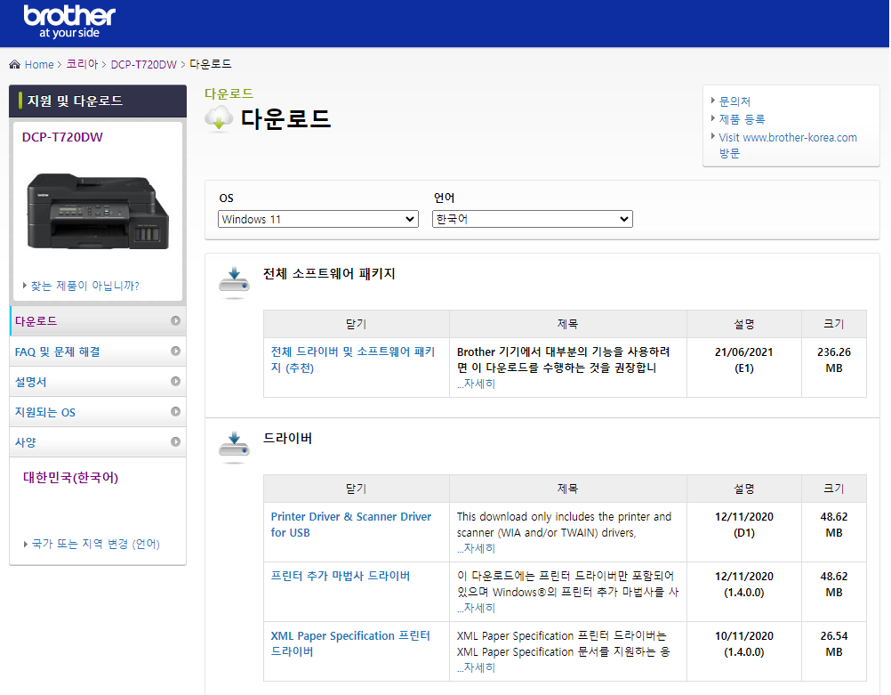Open Printer Driver & Scanner Driver for USB link

[x=350, y=524]
